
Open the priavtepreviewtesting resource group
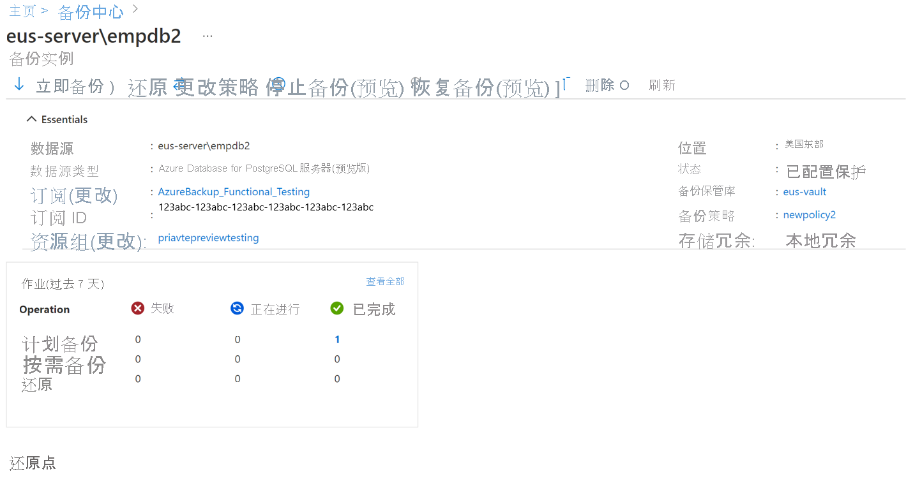point(208,237)
